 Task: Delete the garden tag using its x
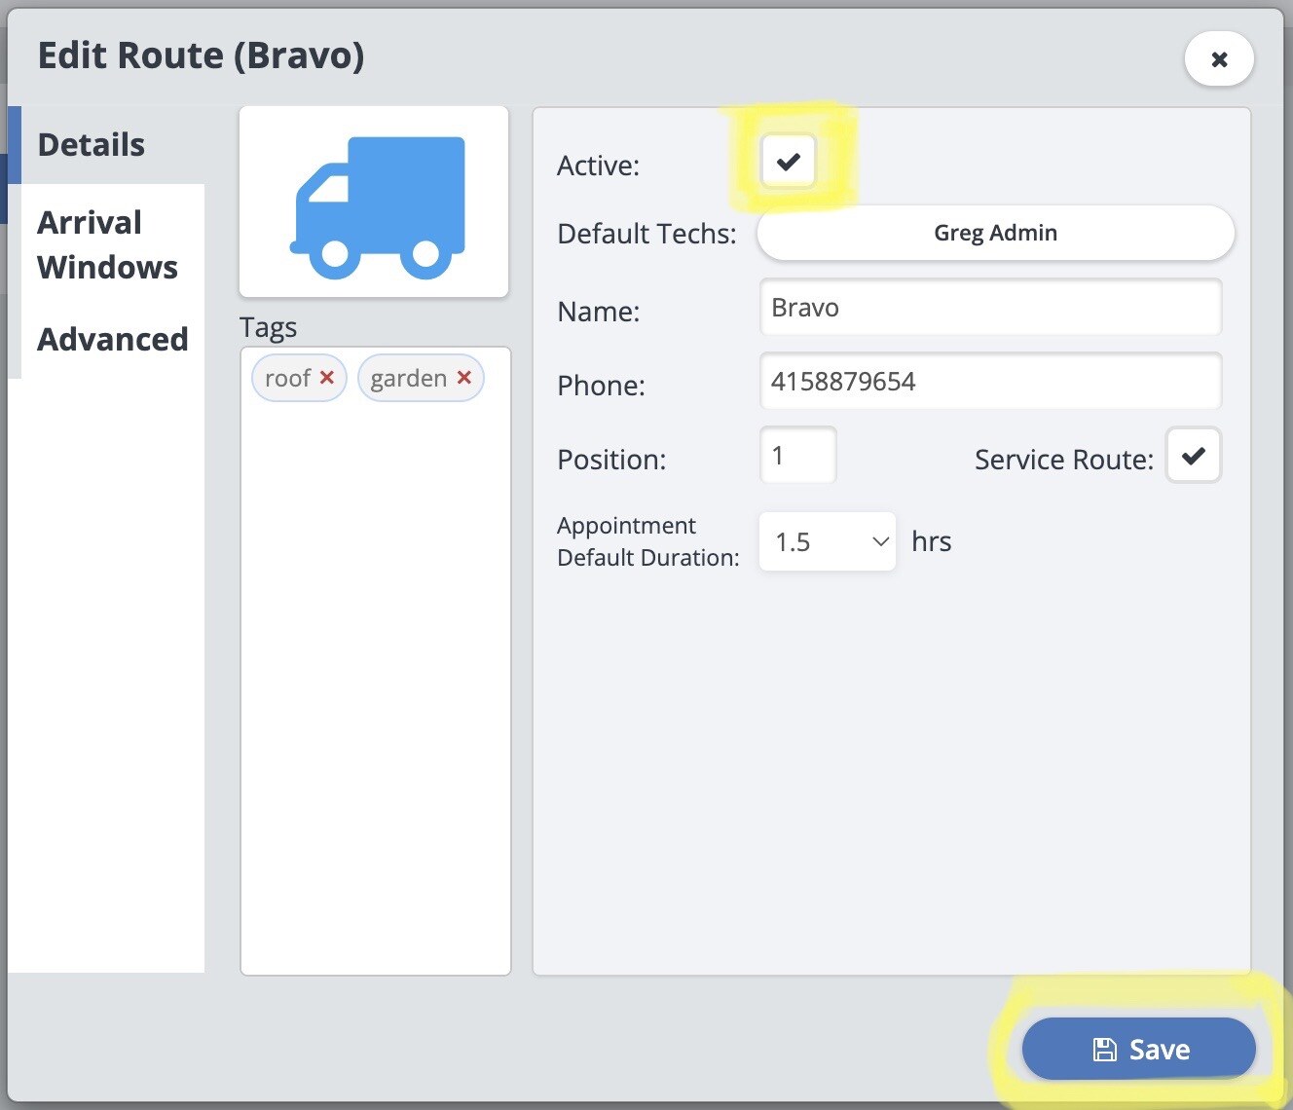click(464, 378)
